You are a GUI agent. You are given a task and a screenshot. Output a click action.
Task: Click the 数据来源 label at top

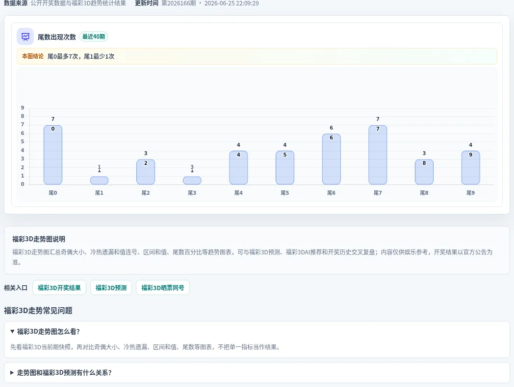pyautogui.click(x=15, y=3)
